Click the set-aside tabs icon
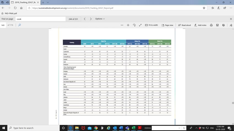The height and width of the screenshot is (131, 234). pos(2,2)
